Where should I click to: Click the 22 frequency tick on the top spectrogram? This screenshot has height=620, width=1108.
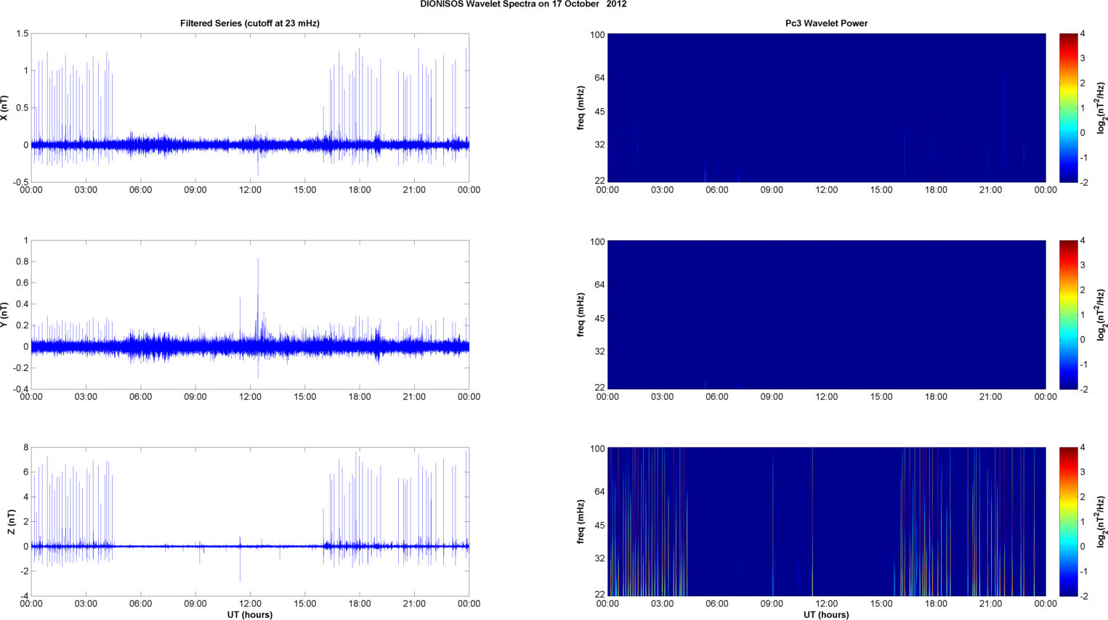(599, 181)
